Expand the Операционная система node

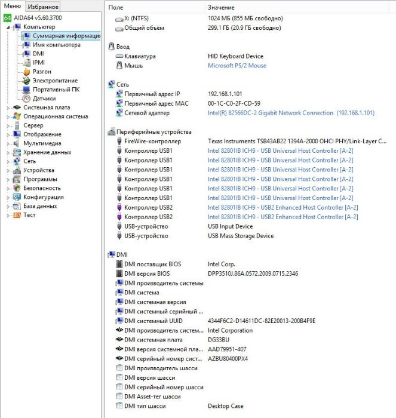8,117
